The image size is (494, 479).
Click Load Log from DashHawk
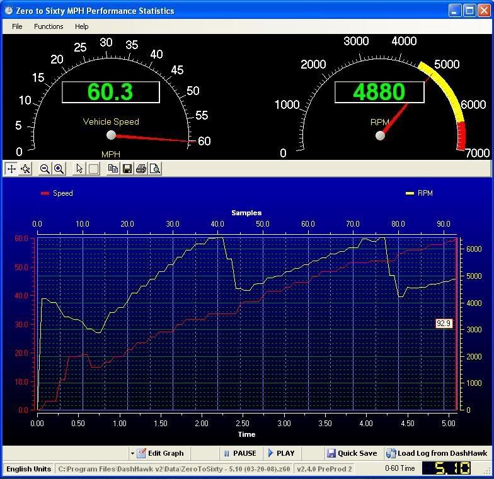click(436, 453)
